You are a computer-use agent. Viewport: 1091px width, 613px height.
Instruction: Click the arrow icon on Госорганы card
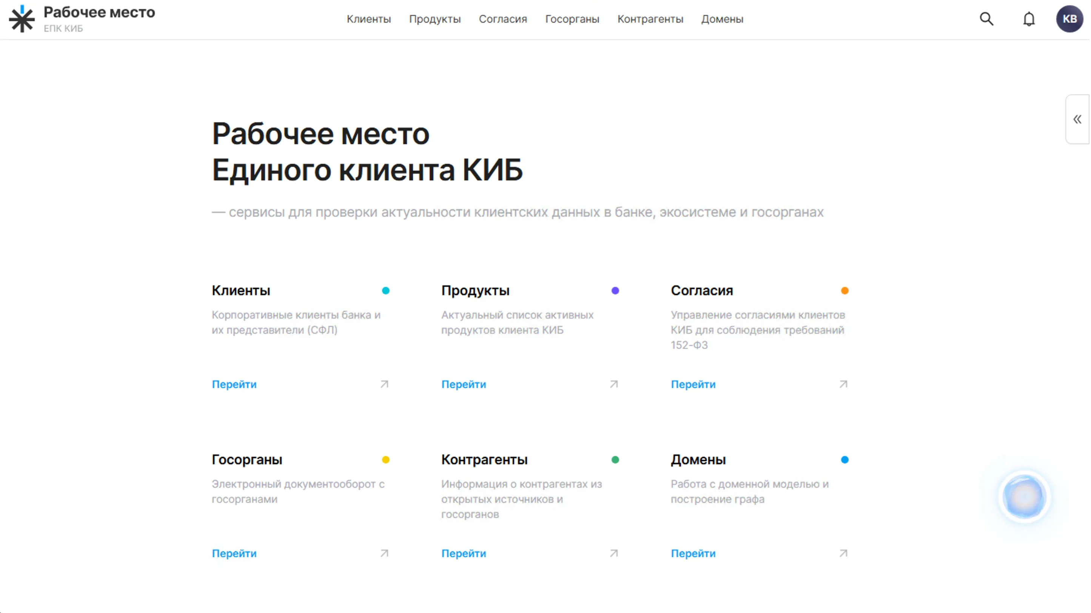384,553
